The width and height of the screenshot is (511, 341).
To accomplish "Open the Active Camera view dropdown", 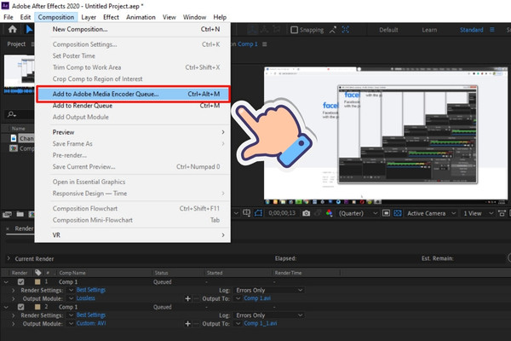I will click(431, 213).
